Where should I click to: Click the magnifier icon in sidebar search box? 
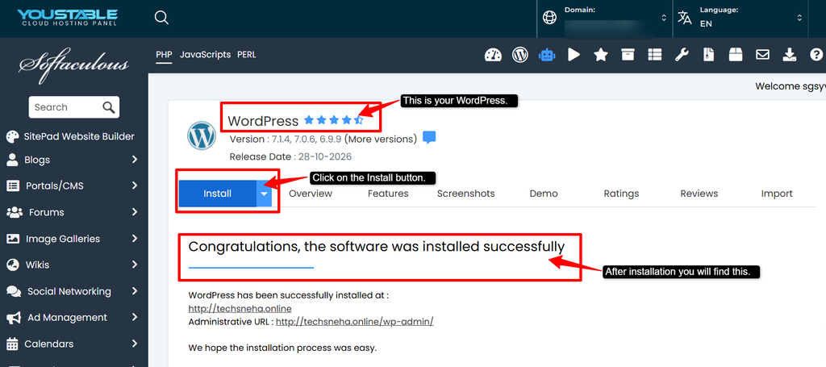pos(109,107)
